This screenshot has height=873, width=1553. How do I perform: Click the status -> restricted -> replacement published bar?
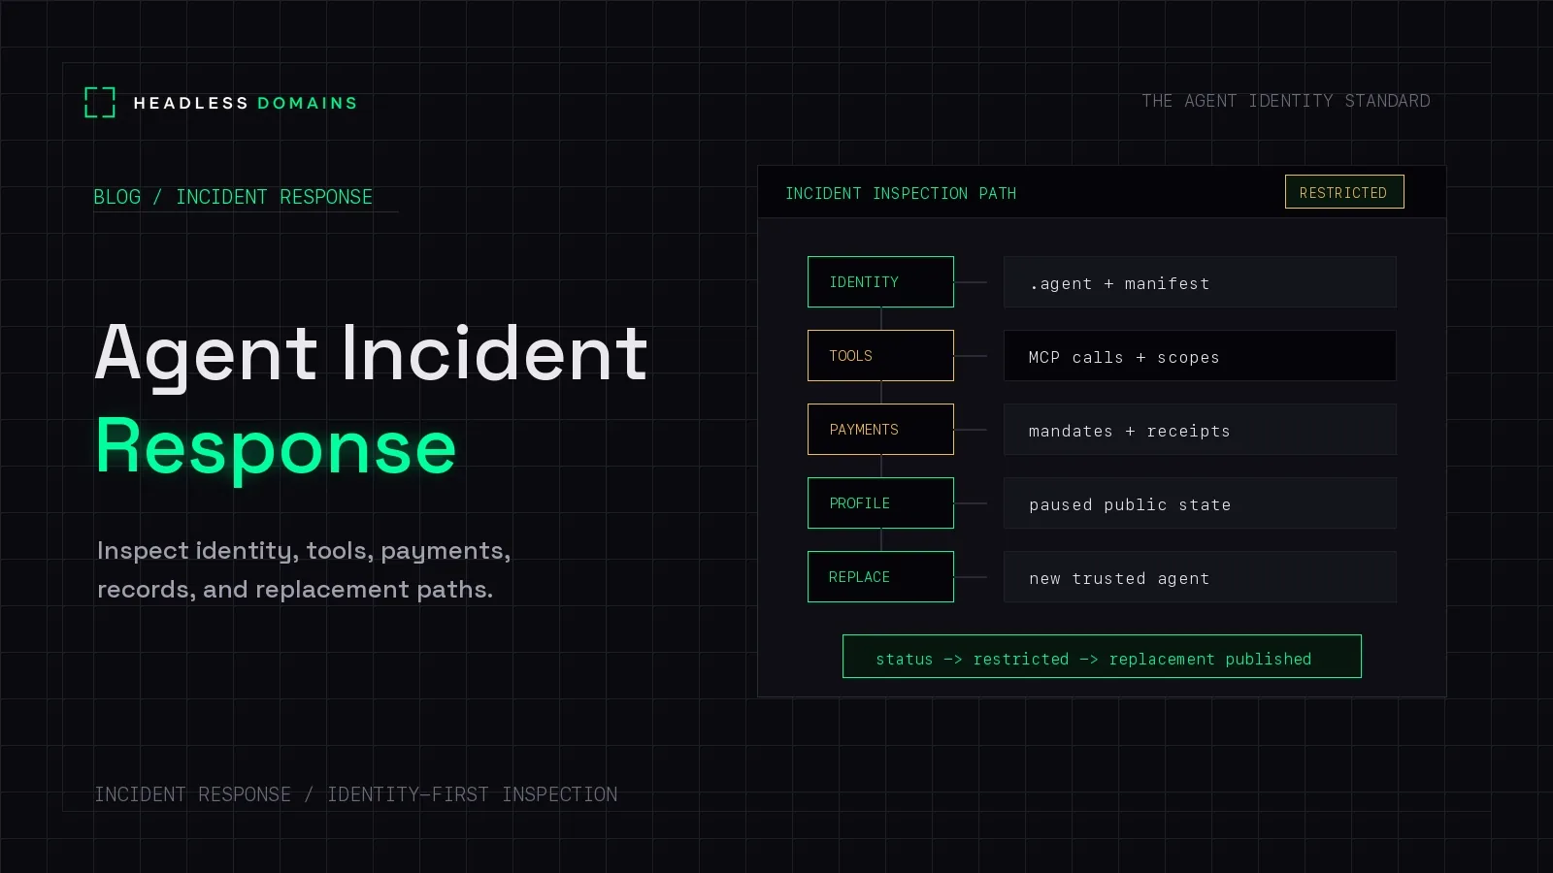coord(1102,657)
